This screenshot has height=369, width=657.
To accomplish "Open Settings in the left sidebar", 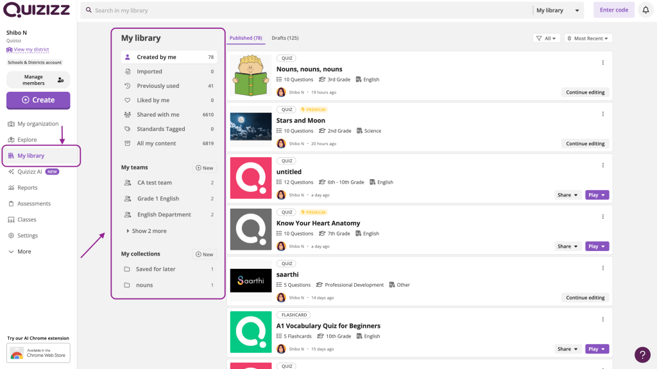I will point(27,236).
